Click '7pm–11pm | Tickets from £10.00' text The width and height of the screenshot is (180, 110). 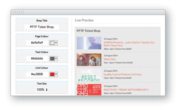point(118,63)
